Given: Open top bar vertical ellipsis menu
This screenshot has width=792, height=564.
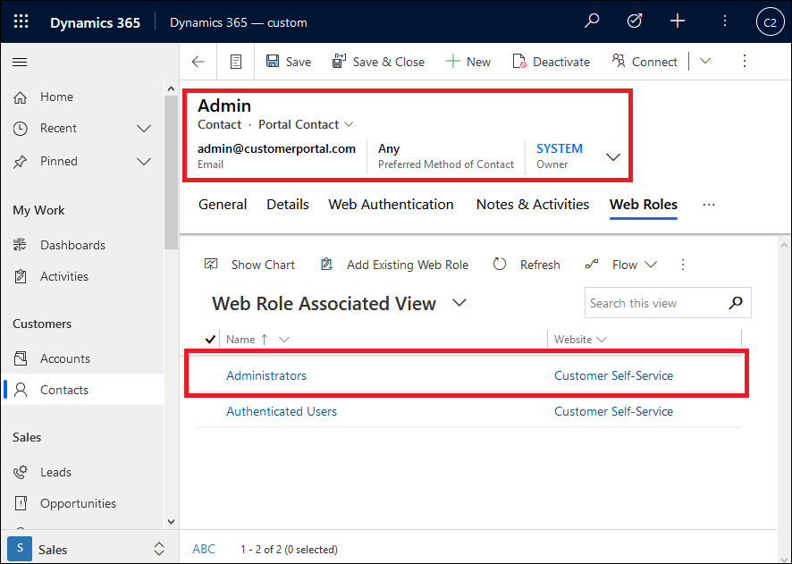Looking at the screenshot, I should [x=725, y=21].
